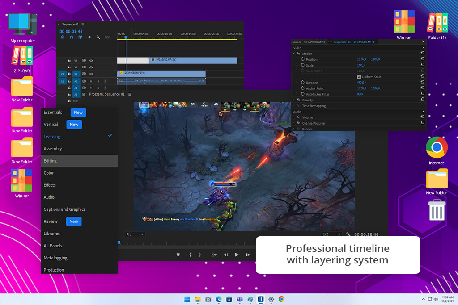Open the Sequence 01 panel menu icon
This screenshot has height=305, width=458.
coord(83,25)
